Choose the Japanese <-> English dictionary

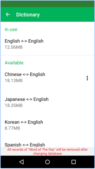(x=47, y=102)
